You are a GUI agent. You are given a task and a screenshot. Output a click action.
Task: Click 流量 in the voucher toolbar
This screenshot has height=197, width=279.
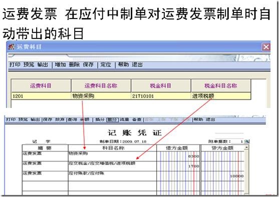(x=124, y=119)
